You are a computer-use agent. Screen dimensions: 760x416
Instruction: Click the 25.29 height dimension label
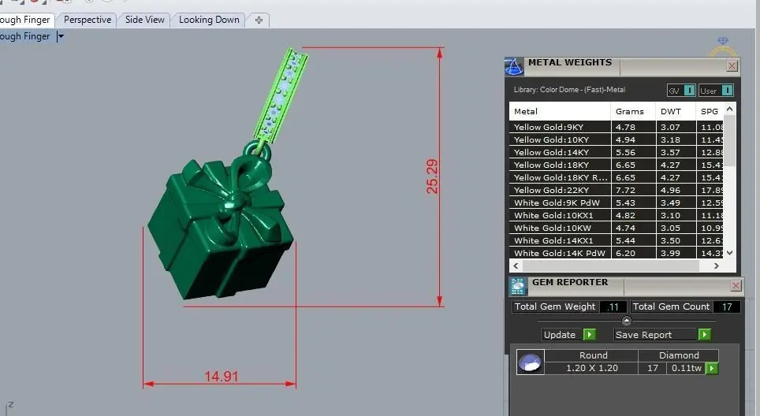click(x=432, y=176)
